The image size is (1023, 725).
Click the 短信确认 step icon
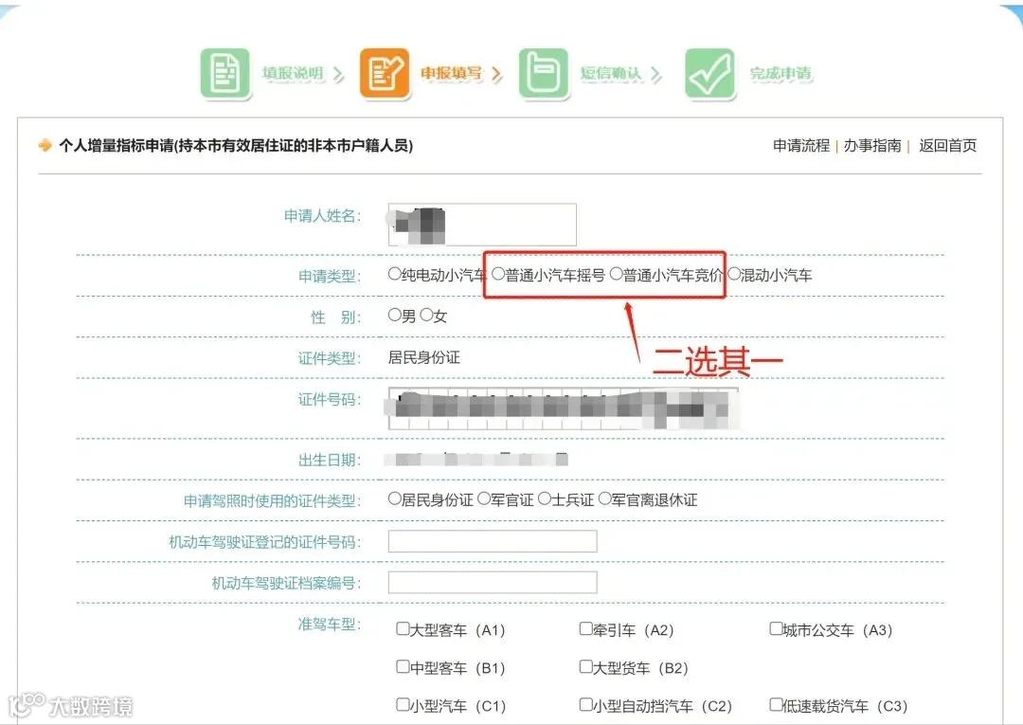pyautogui.click(x=544, y=74)
